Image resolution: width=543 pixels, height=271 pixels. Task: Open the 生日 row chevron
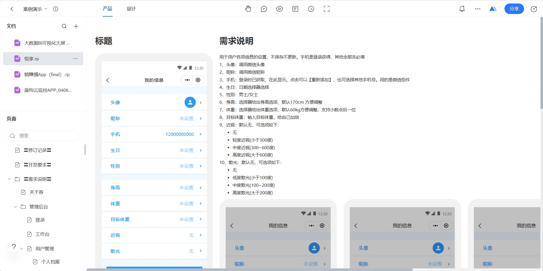tap(201, 150)
